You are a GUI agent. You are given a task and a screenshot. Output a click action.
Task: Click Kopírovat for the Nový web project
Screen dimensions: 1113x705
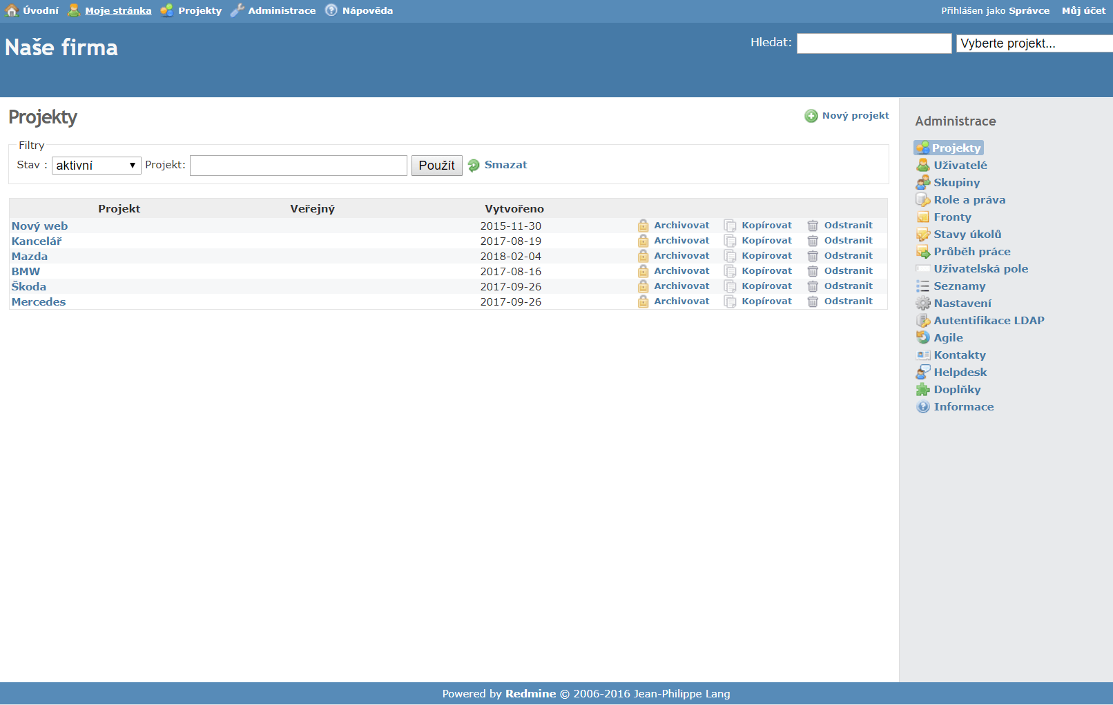pos(766,226)
